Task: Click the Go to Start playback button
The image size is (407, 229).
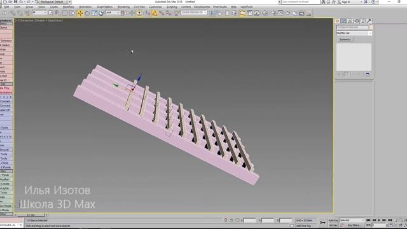Action: point(368,220)
